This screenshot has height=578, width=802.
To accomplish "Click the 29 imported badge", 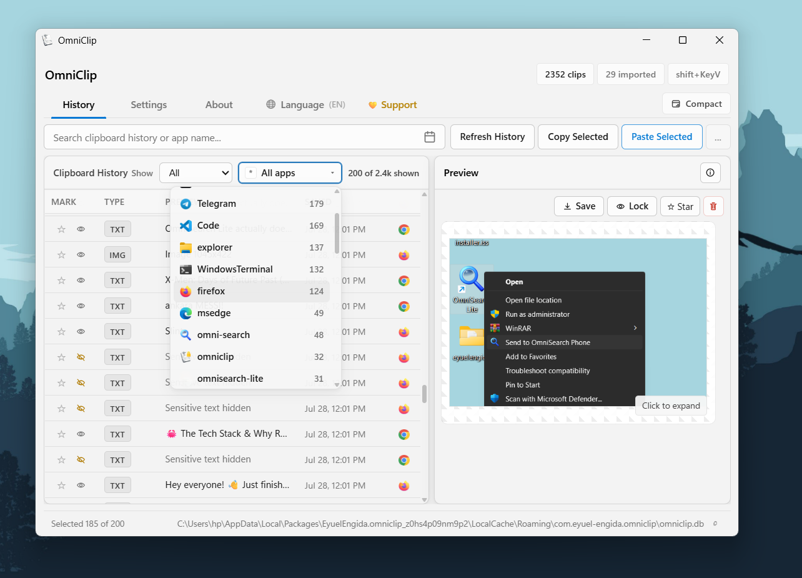I will pyautogui.click(x=631, y=74).
